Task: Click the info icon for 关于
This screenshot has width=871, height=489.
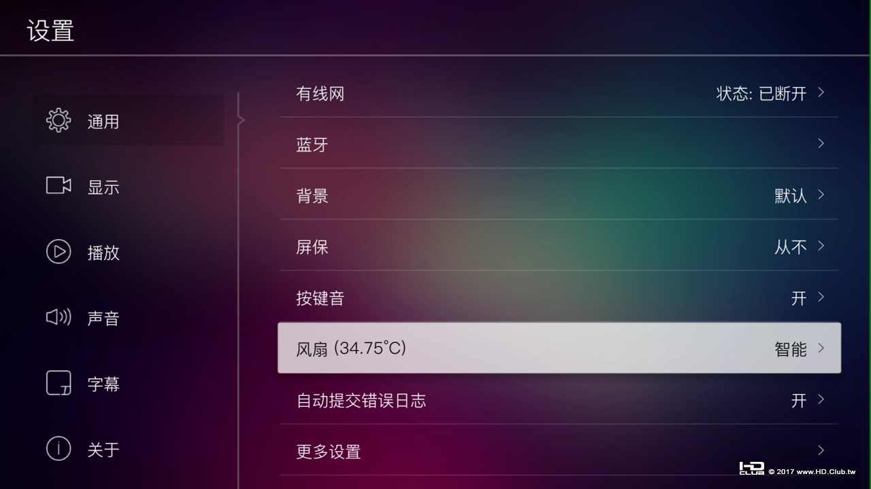Action: (x=59, y=449)
